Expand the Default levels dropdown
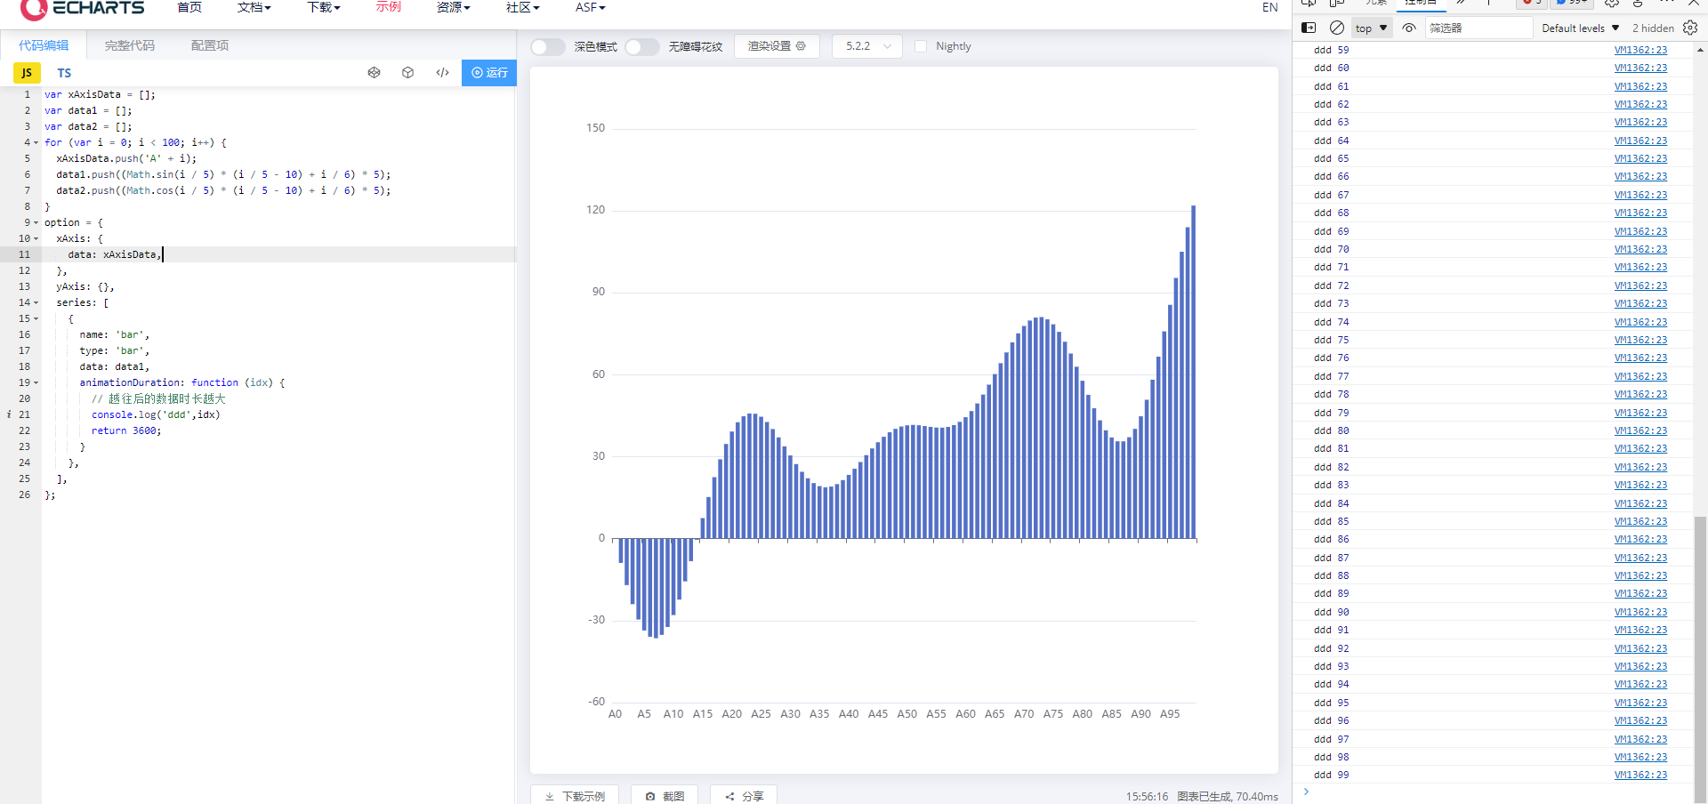 point(1580,28)
